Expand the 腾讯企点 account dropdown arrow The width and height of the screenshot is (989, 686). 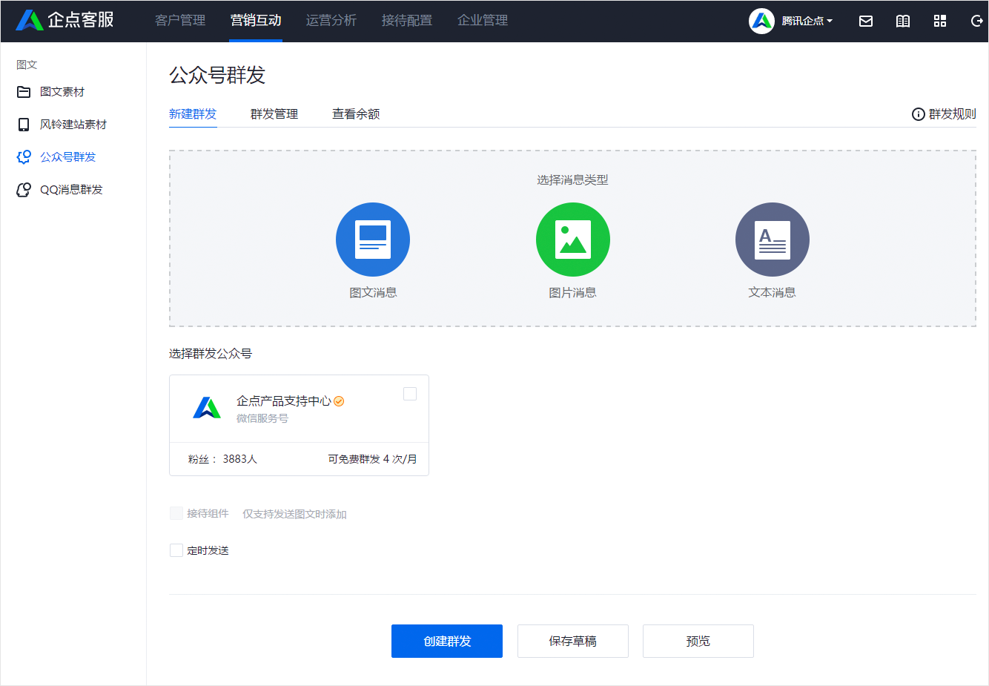[830, 21]
